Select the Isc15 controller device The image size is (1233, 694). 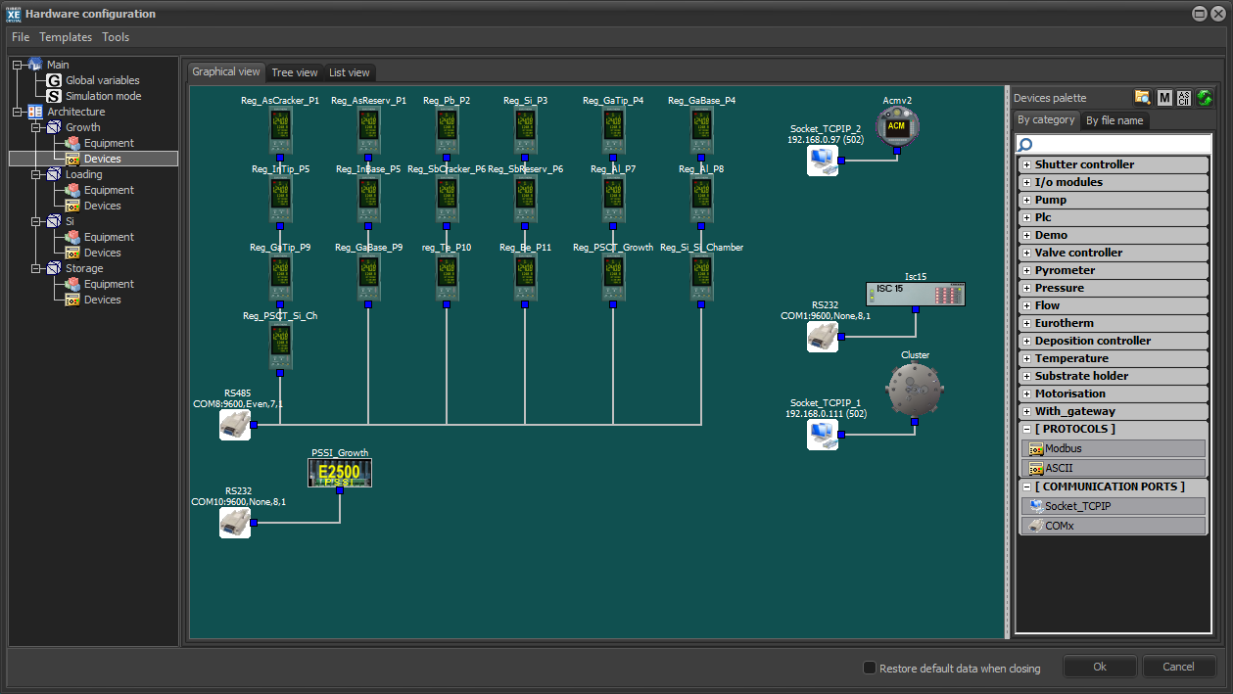coord(916,294)
